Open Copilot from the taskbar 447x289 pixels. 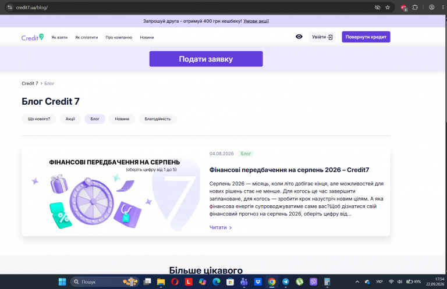[203, 282]
